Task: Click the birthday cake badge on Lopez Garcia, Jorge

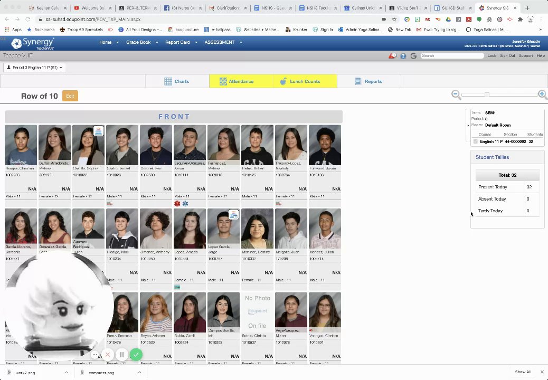Action: click(x=233, y=214)
